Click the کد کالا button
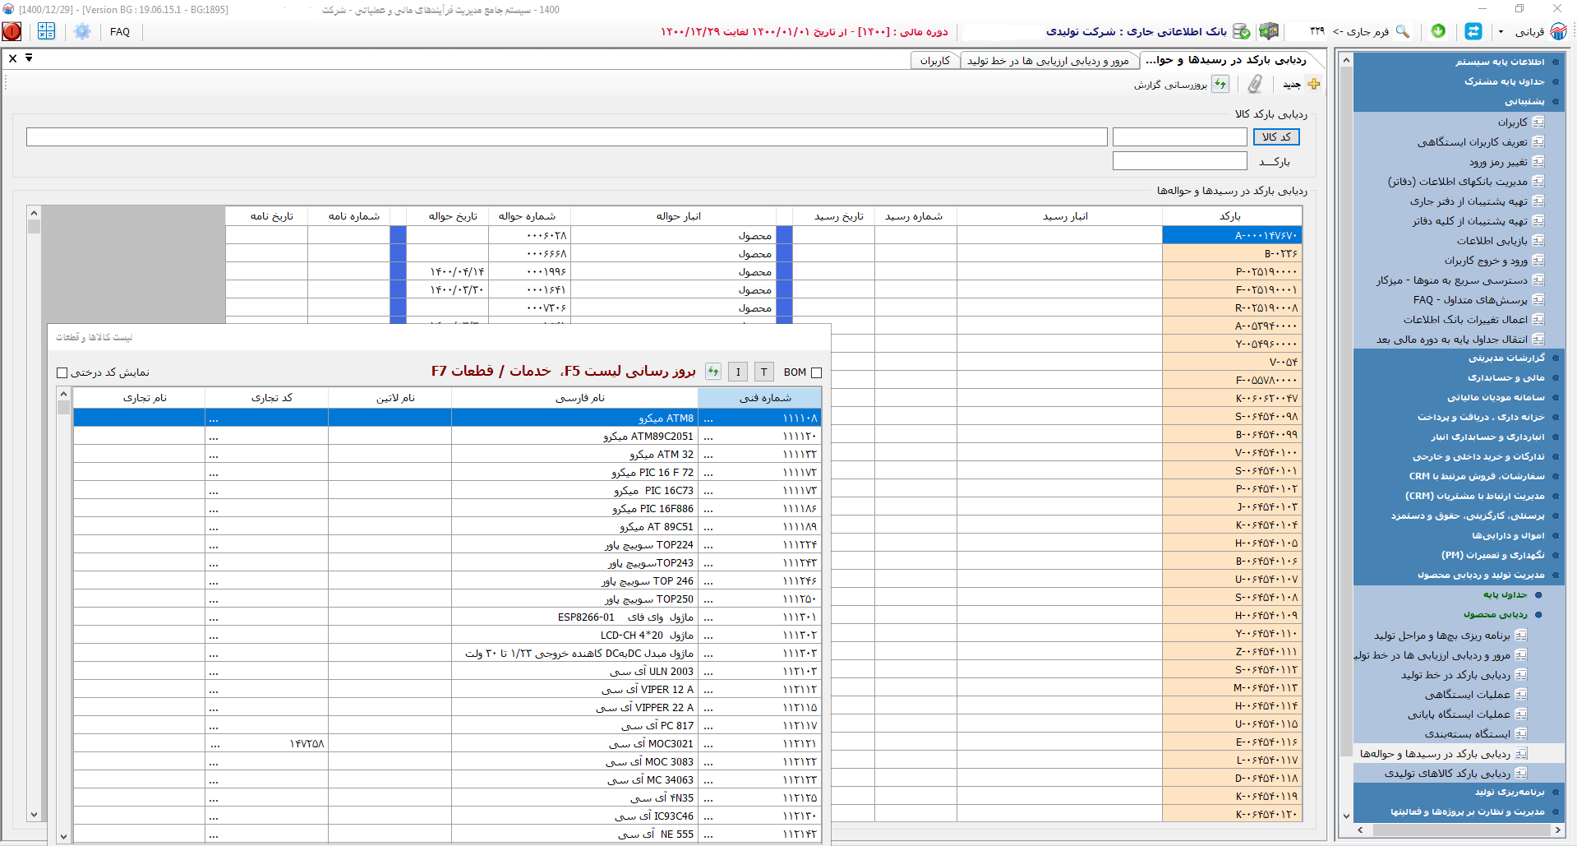Screen dimensions: 1577x846 click(x=1276, y=137)
